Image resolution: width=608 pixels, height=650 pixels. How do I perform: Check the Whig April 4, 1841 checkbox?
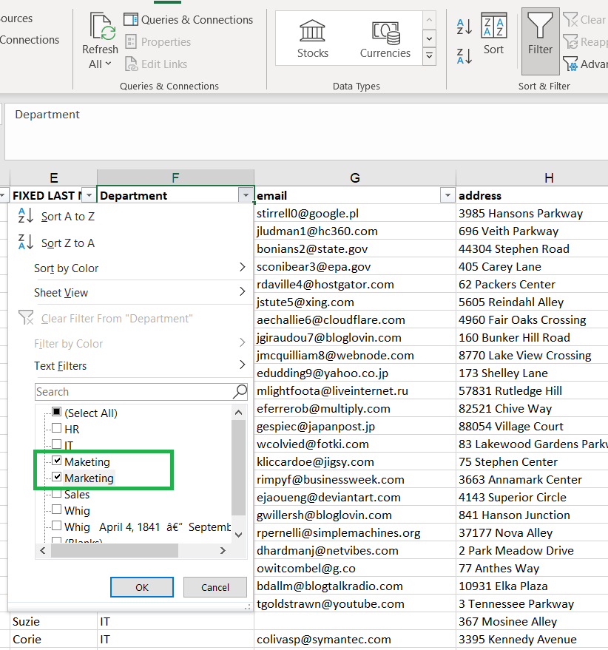[56, 526]
